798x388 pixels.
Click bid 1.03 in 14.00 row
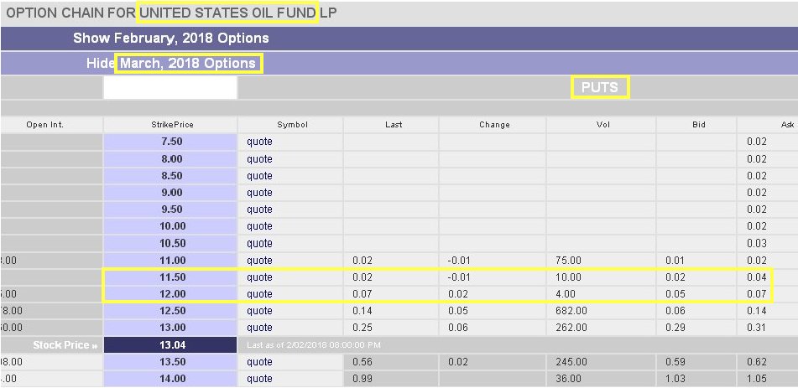675,379
